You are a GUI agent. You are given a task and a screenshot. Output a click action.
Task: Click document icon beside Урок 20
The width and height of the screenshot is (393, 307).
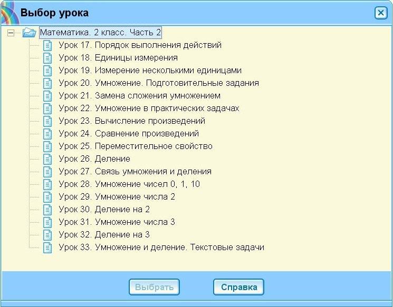click(x=47, y=83)
